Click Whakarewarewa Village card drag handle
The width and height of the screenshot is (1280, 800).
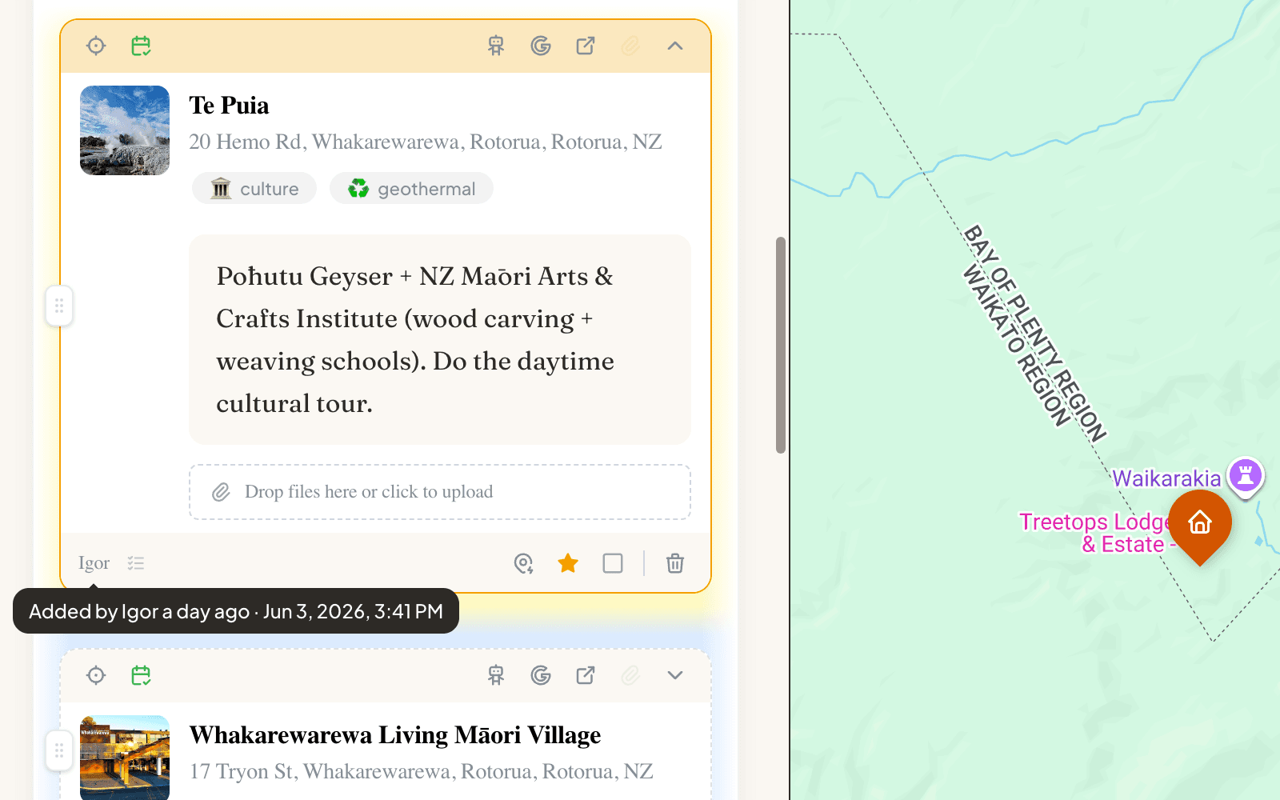pyautogui.click(x=59, y=750)
